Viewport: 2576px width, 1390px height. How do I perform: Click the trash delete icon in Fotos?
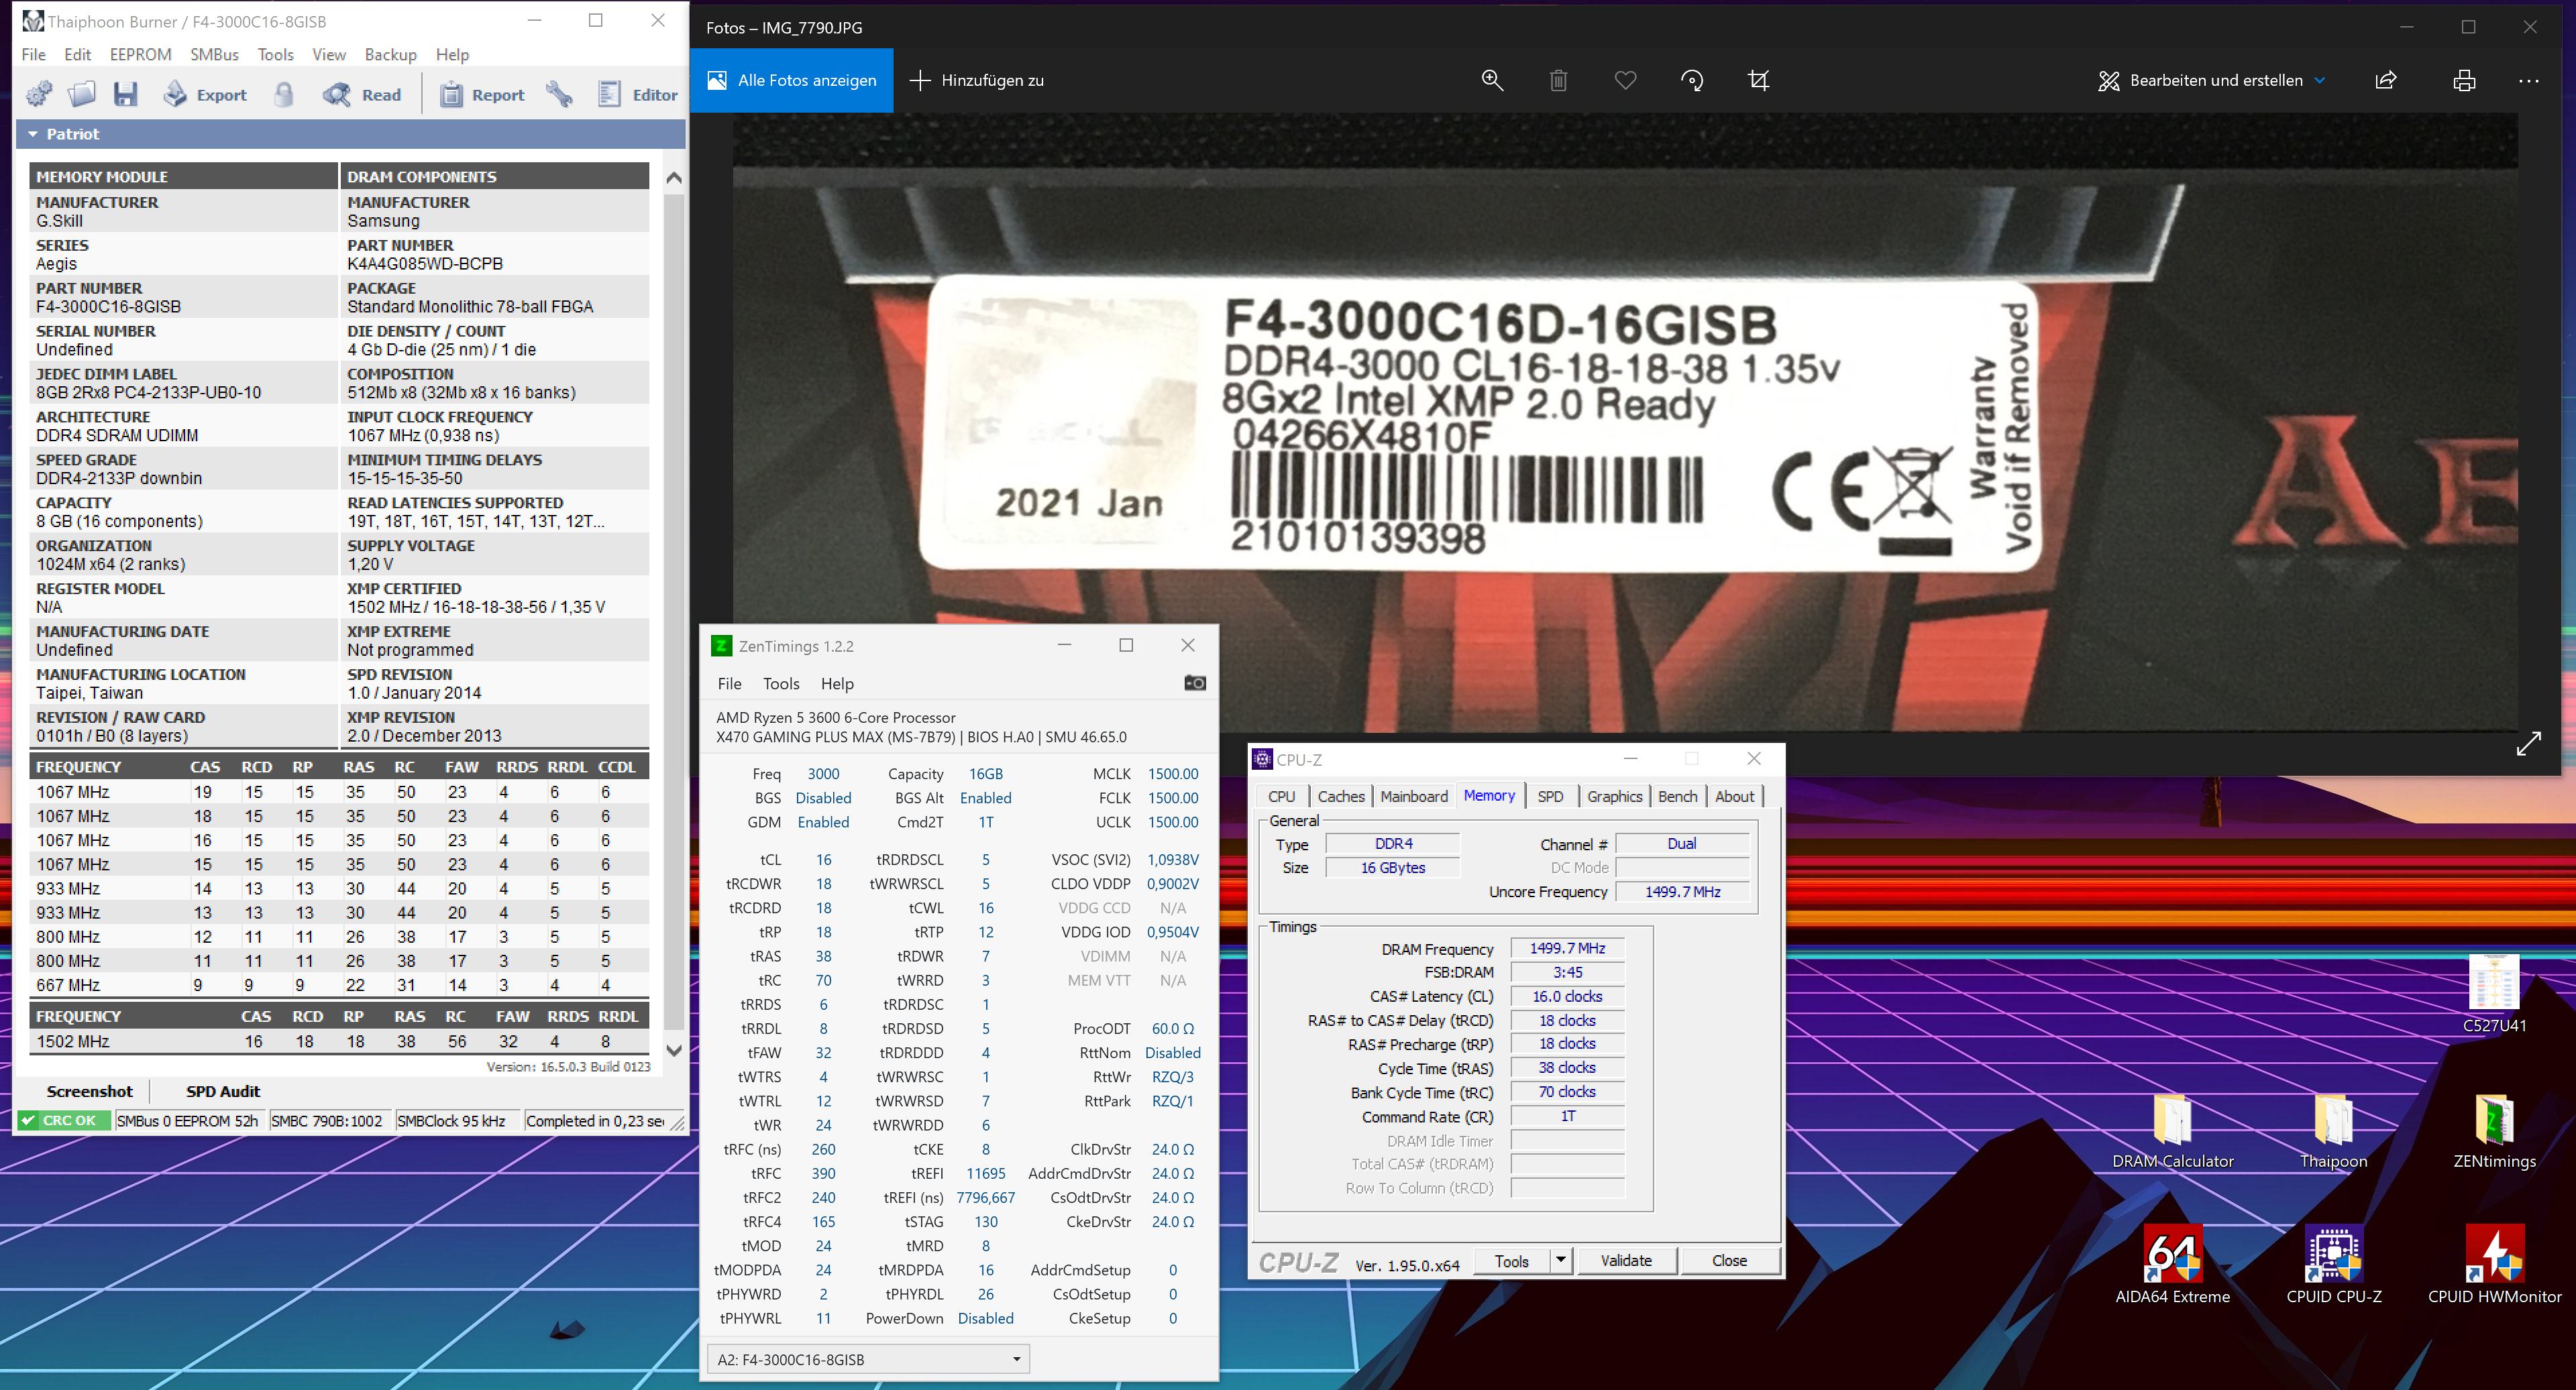pos(1558,80)
